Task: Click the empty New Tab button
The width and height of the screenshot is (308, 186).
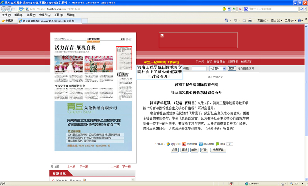Action: point(85,21)
